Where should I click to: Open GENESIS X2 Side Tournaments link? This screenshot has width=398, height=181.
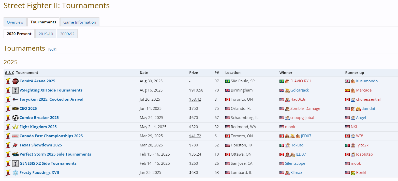tap(48, 163)
